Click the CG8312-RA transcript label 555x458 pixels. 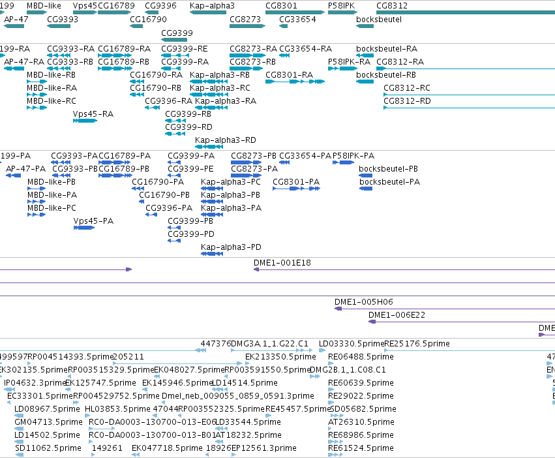pos(400,61)
